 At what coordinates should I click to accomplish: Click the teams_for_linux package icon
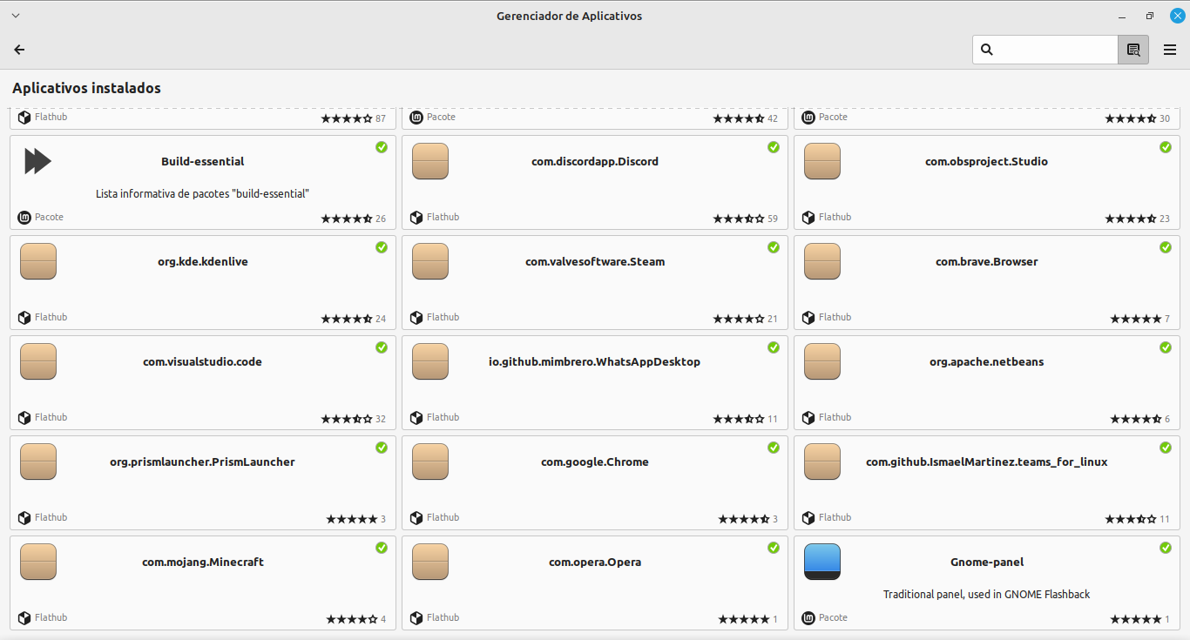822,461
